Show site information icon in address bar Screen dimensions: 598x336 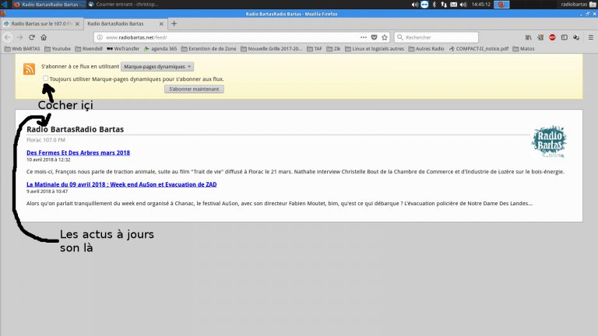click(100, 37)
